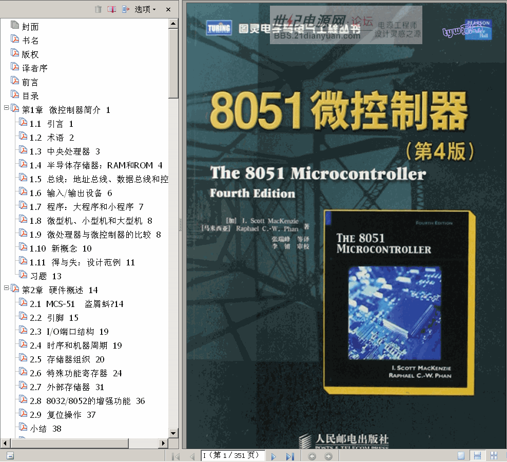Viewport: 507px width, 462px height.
Task: Go to section 2.2 引脚
Action: click(54, 318)
